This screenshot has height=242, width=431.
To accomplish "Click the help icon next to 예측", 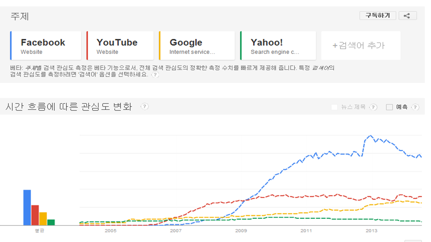I will pyautogui.click(x=415, y=107).
